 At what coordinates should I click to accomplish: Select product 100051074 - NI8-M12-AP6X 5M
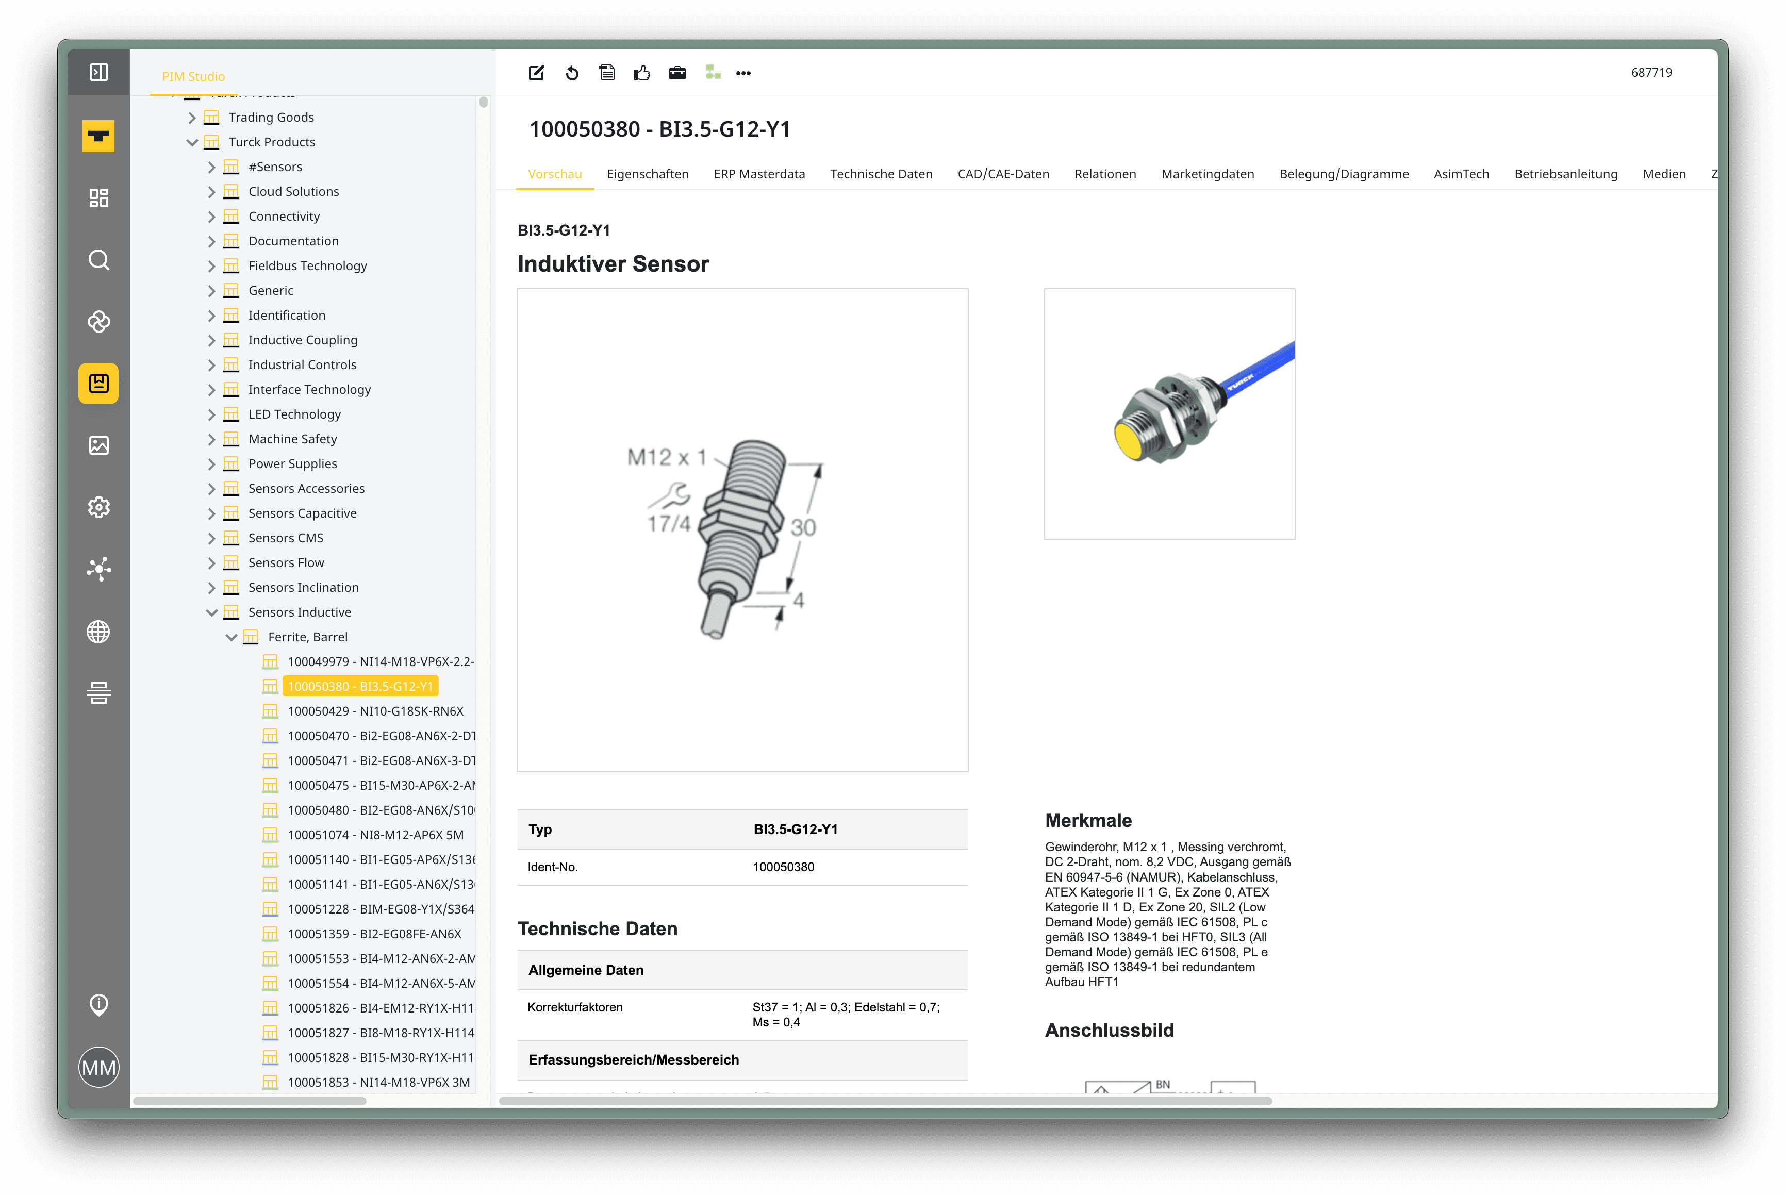376,835
